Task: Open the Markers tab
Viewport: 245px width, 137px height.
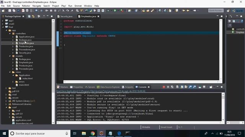Action: [x=62, y=87]
